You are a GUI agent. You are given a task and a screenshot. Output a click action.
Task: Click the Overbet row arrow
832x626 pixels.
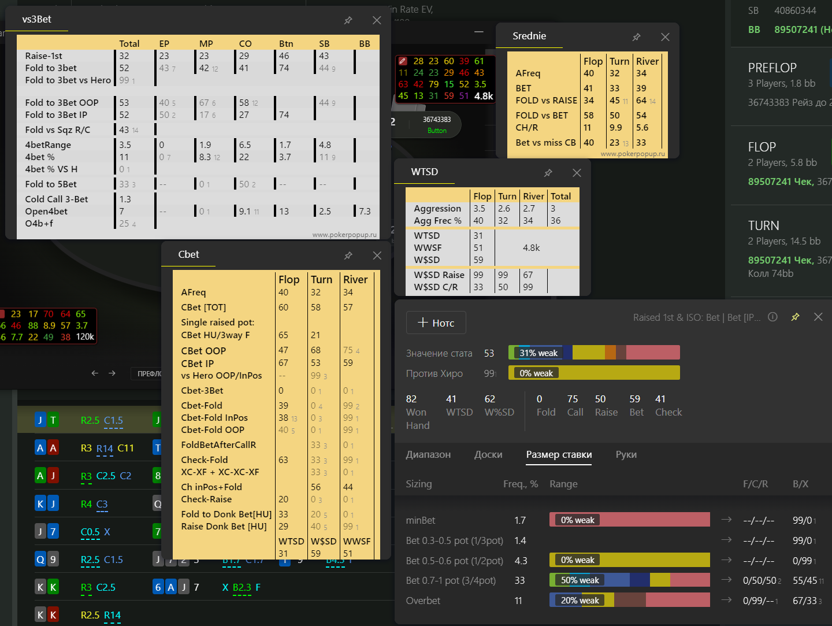click(x=726, y=600)
